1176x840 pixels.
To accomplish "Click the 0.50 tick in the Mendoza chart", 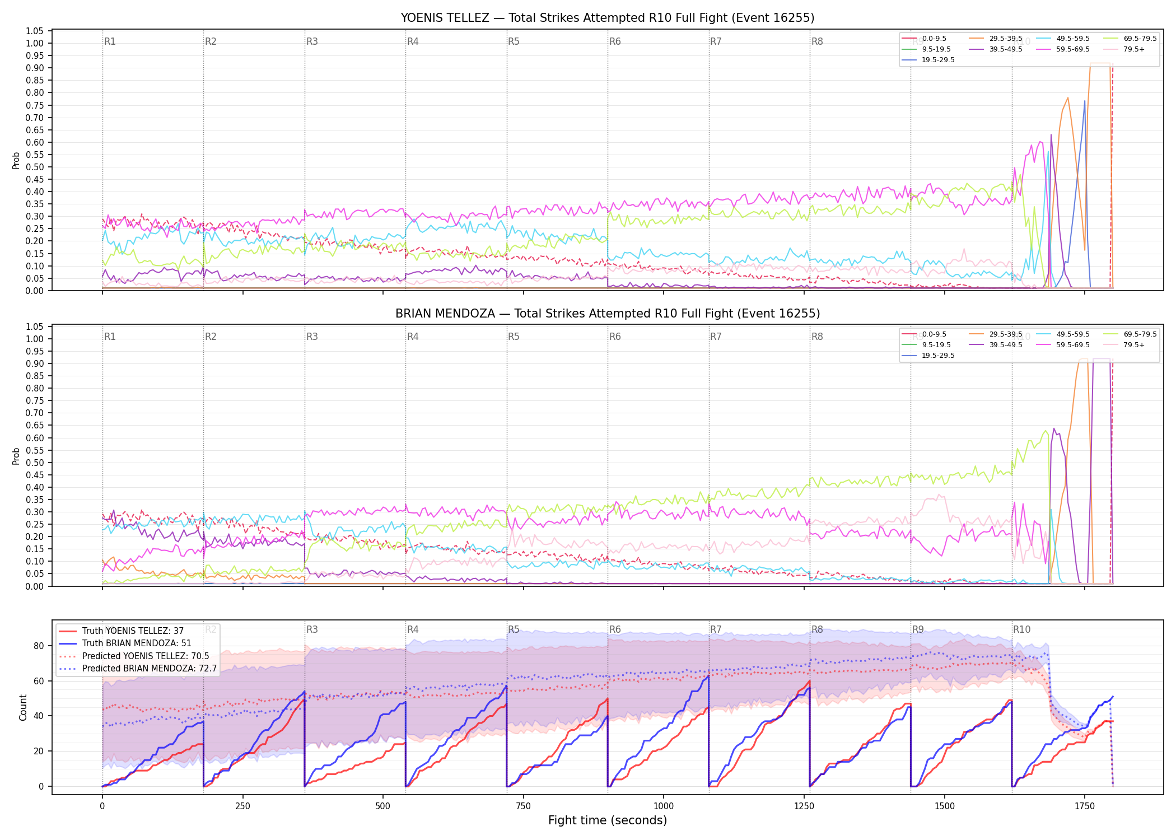I will (x=35, y=463).
